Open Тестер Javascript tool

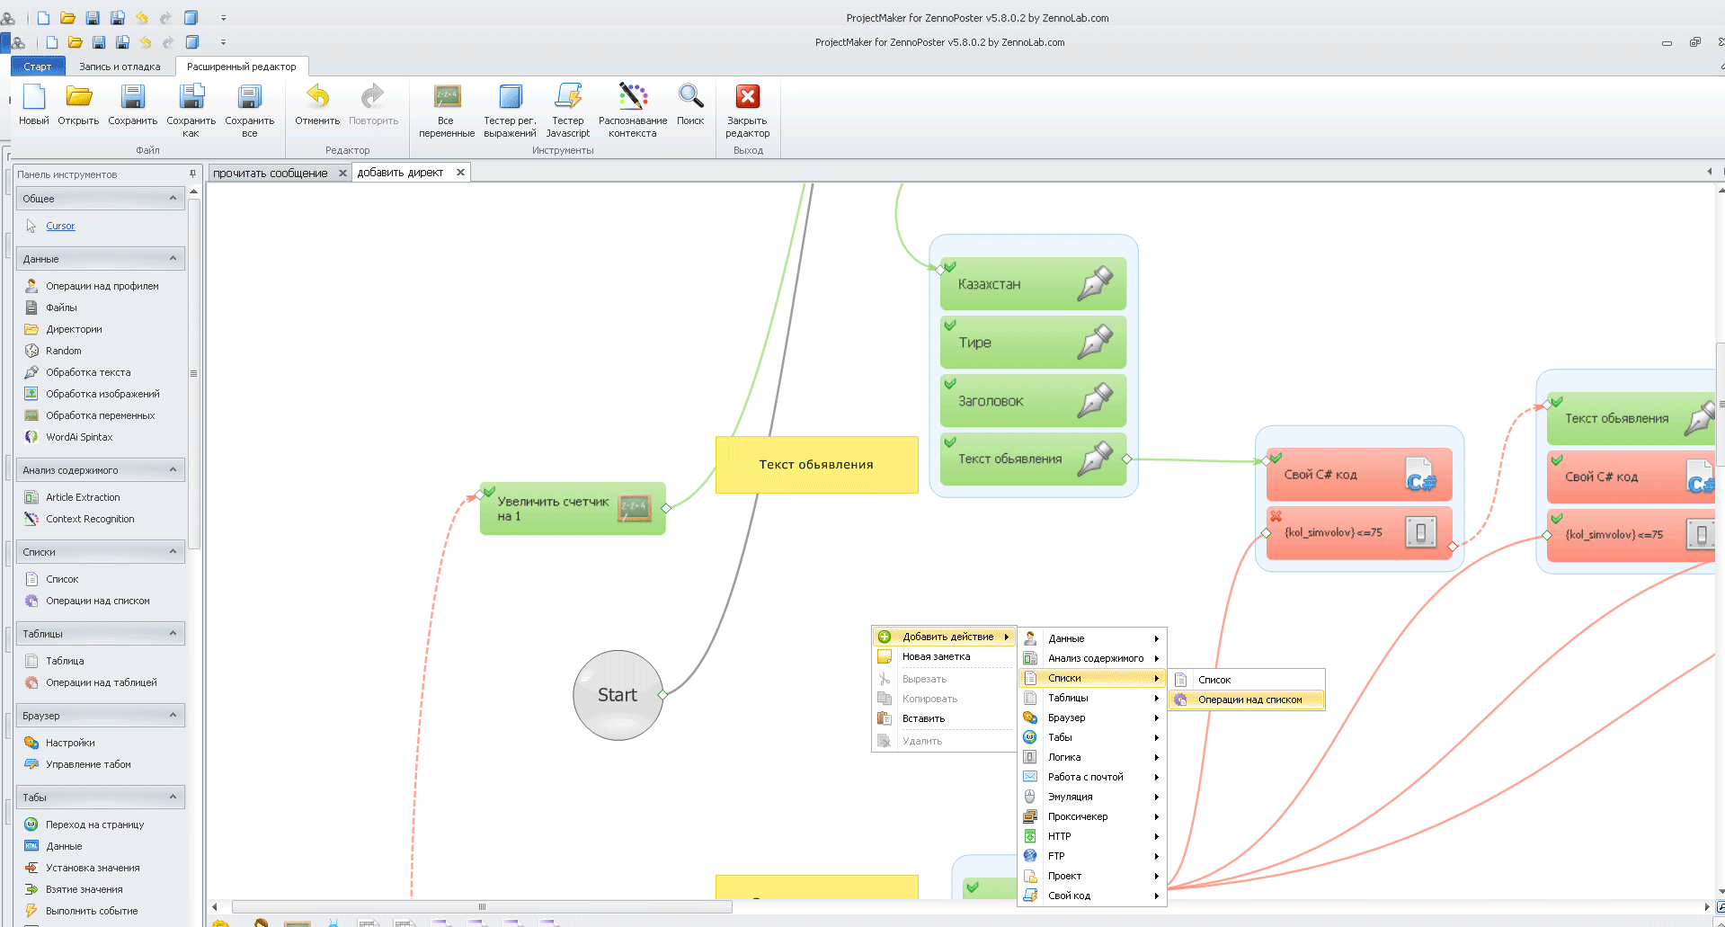[x=568, y=111]
